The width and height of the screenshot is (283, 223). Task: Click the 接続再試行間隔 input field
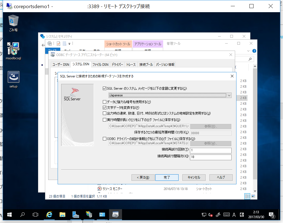pos(210,157)
